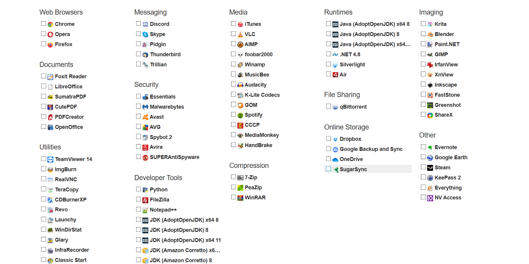The image size is (529, 264).
Task: Select the Krita checkbox
Action: 423,23
